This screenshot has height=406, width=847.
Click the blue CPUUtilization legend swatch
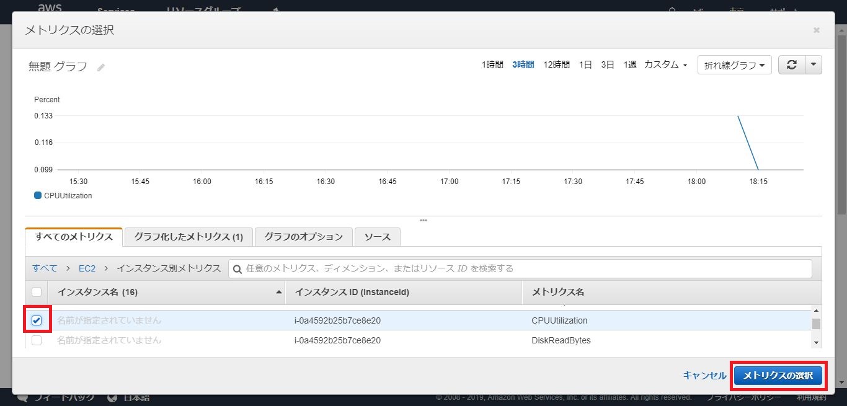tap(38, 196)
